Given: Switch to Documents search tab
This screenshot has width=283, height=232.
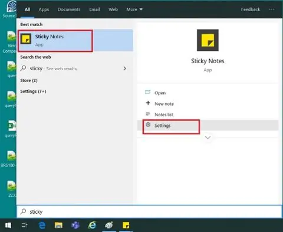Looking at the screenshot, I should coord(69,9).
